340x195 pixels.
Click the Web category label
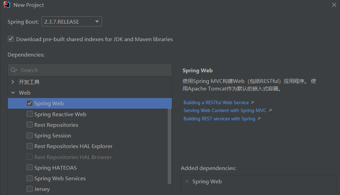24,93
